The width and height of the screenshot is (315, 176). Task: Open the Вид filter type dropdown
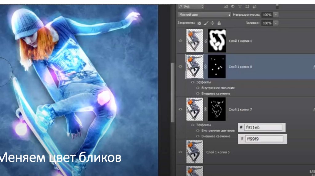(x=191, y=6)
